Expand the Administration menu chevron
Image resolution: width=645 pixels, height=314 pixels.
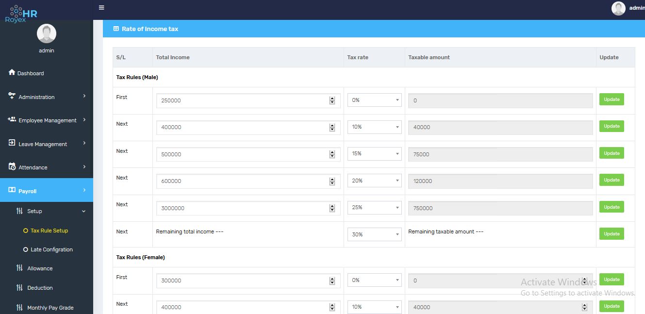pos(84,96)
